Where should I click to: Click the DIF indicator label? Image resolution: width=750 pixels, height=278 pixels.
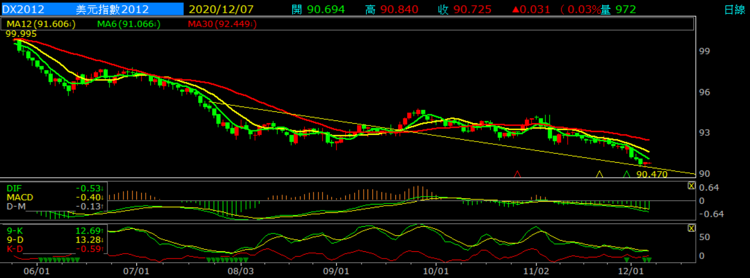14,189
